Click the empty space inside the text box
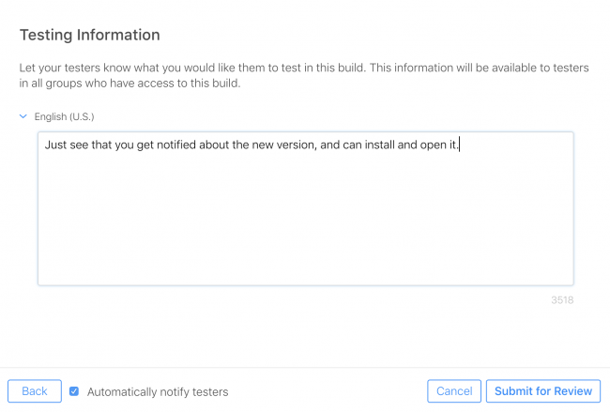Viewport: 610px width, 412px height. click(305, 235)
